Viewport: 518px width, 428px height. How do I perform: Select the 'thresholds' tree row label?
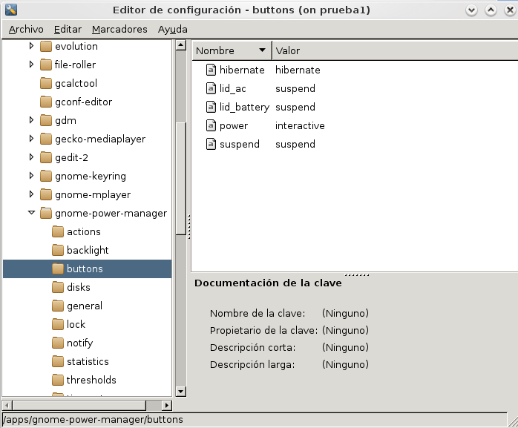click(91, 380)
